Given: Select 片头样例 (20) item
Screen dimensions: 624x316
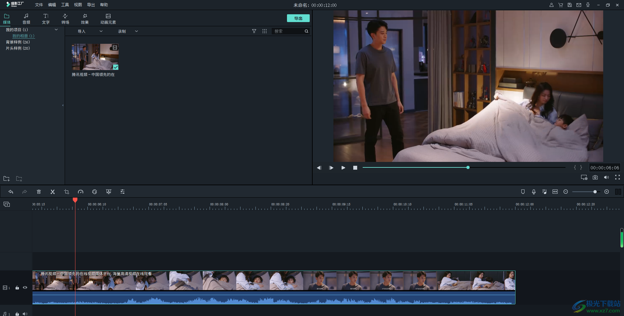Looking at the screenshot, I should pos(18,48).
